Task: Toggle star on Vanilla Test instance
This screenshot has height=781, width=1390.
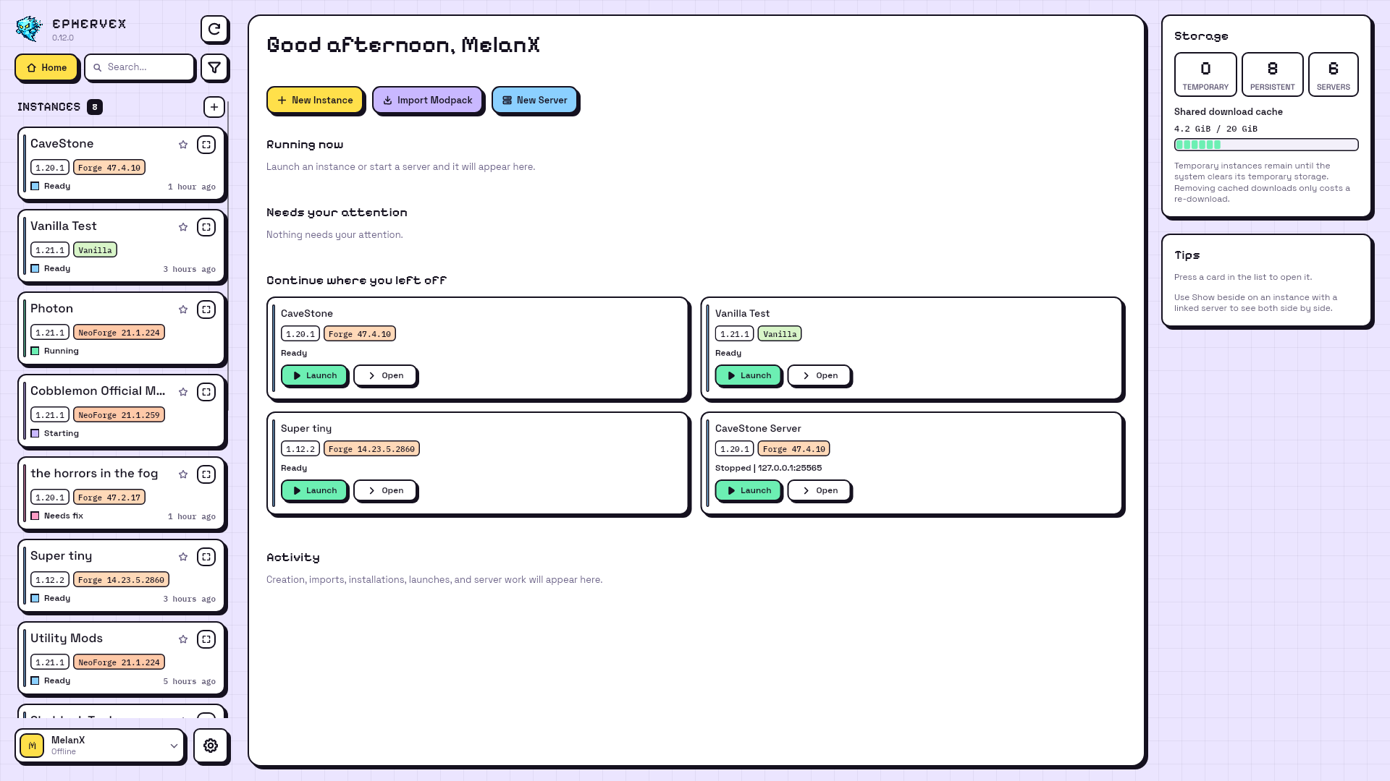Action: click(x=183, y=227)
